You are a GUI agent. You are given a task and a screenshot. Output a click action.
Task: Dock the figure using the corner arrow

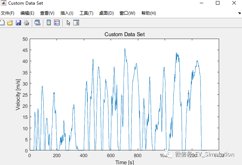point(239,13)
